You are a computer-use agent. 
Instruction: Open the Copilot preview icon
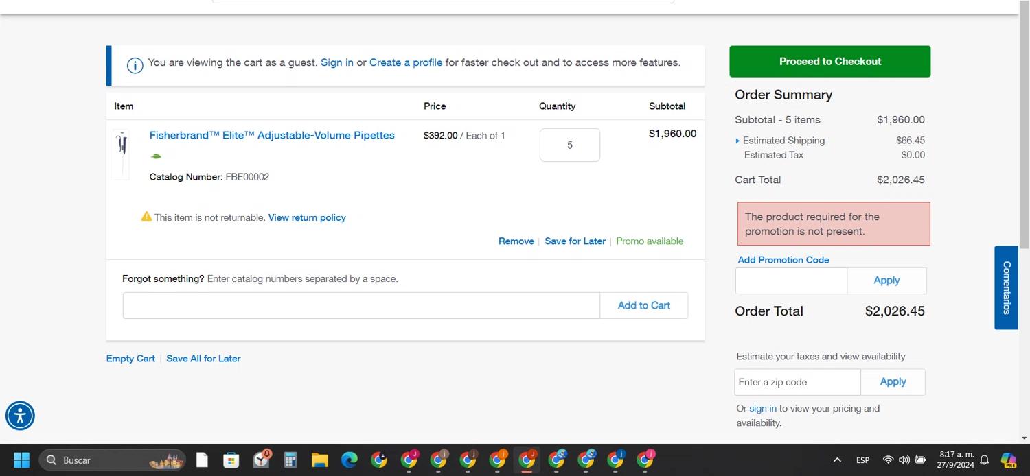click(x=1008, y=460)
